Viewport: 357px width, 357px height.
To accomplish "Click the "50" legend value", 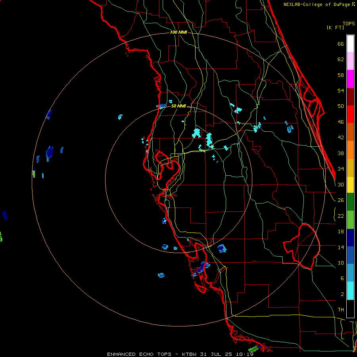I will 341,106.
